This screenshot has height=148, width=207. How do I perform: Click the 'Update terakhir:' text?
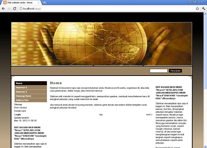22,118
